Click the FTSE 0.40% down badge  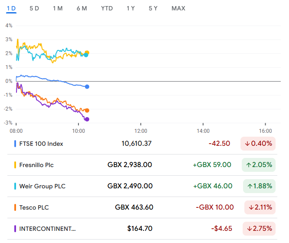click(258, 144)
